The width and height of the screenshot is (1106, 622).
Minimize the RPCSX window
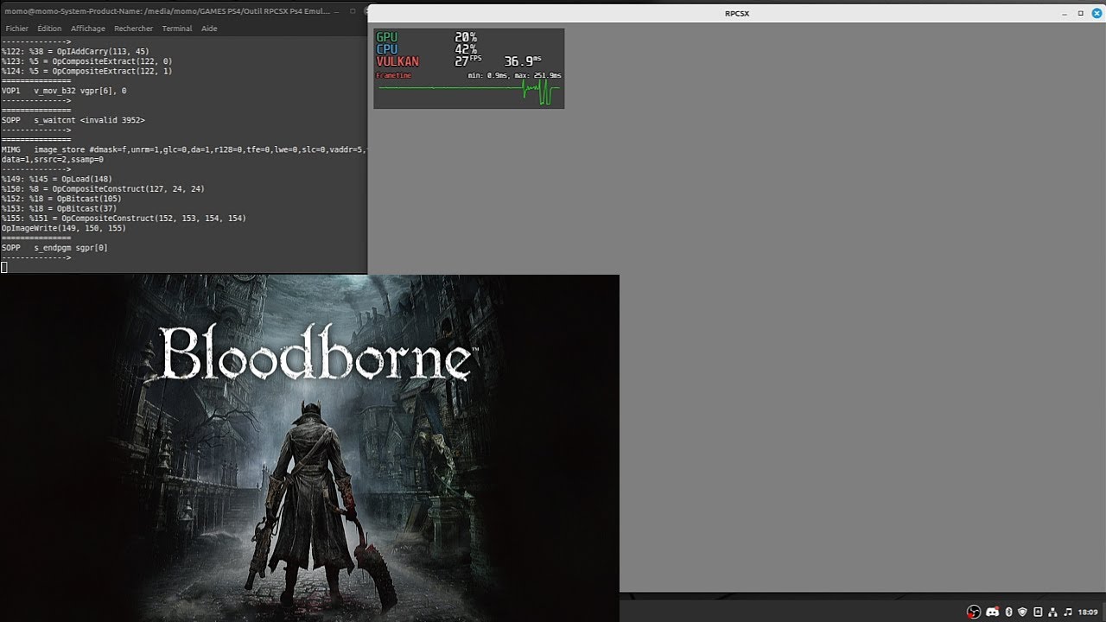(x=1065, y=13)
